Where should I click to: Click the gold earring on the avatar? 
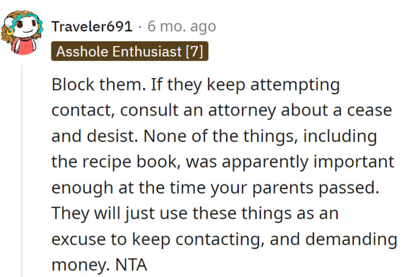tap(10, 31)
